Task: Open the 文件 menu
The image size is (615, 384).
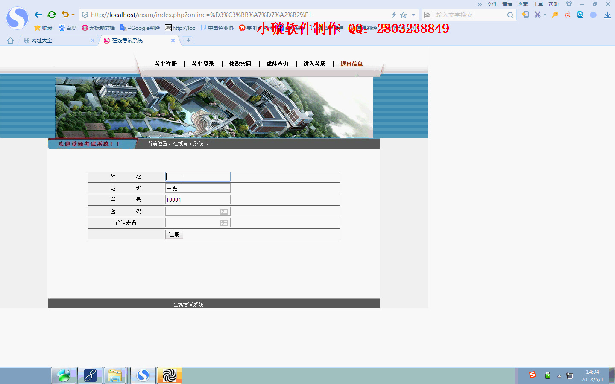Action: click(x=492, y=4)
